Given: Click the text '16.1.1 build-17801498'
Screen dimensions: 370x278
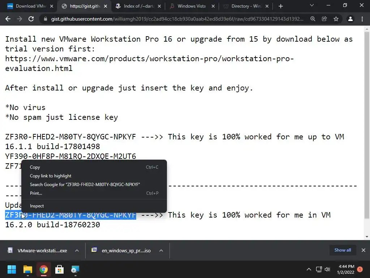Looking at the screenshot, I should (52, 147).
